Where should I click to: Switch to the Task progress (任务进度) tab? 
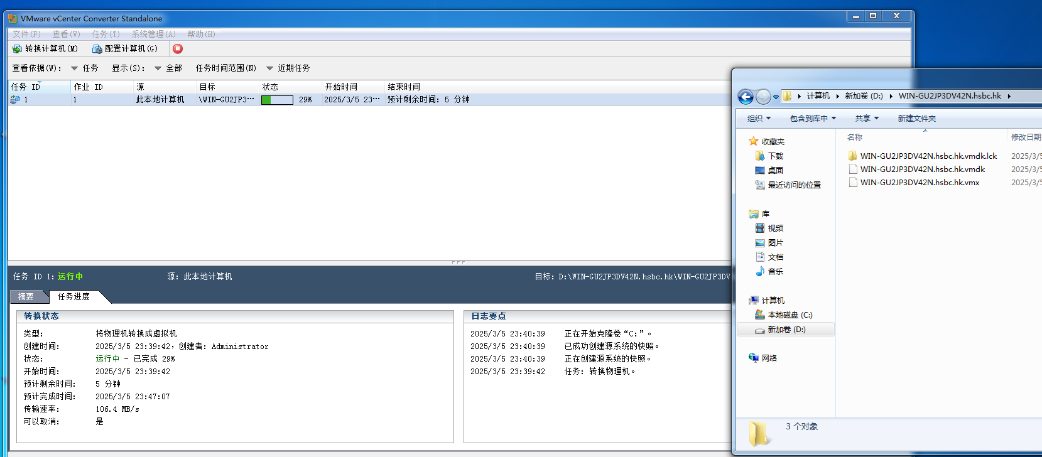[x=74, y=296]
